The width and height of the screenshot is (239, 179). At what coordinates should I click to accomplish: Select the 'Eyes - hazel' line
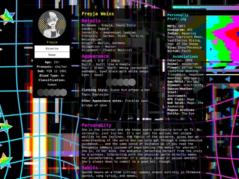click(x=93, y=75)
